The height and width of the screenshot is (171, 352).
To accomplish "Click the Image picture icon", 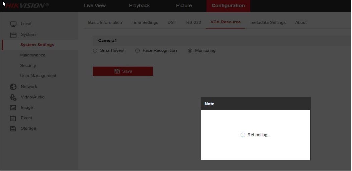I will click(x=13, y=108).
